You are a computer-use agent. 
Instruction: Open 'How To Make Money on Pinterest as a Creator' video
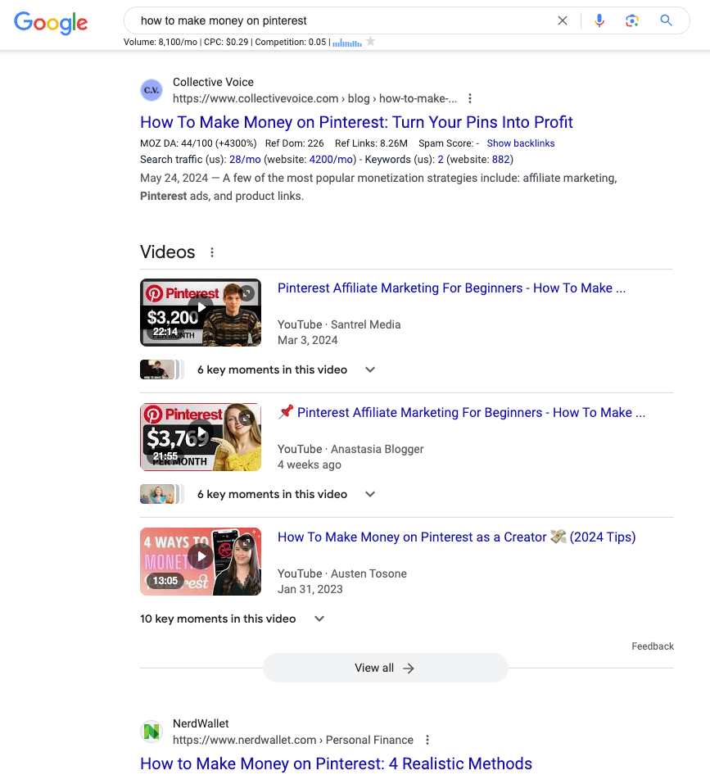[x=456, y=537]
